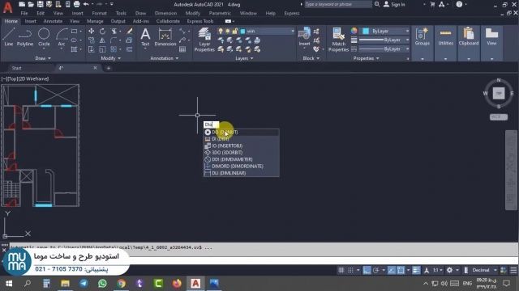Click the Move tool icon
Viewport: 519px width, 291px height.
pyautogui.click(x=91, y=32)
